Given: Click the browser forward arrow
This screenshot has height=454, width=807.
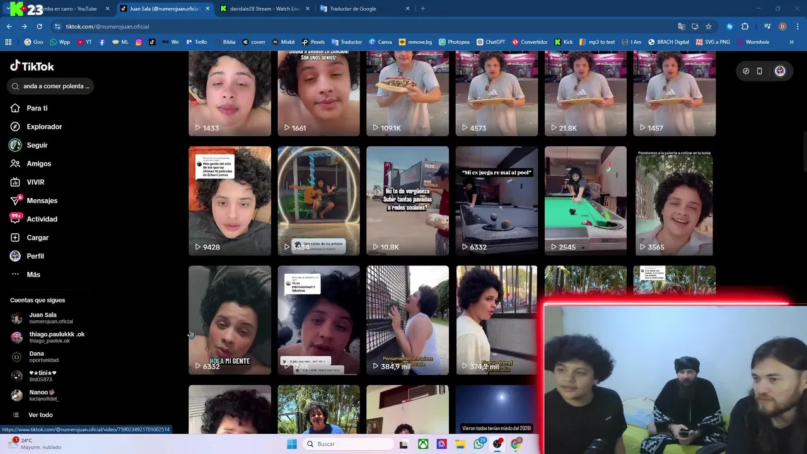Looking at the screenshot, I should click(x=24, y=26).
